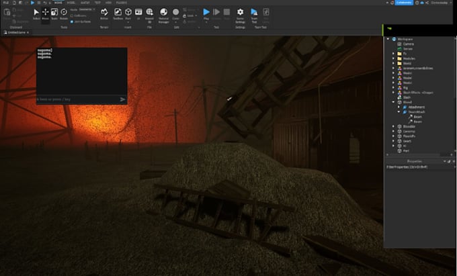This screenshot has width=457, height=276.
Task: Open the FILE menu
Action: click(x=6, y=3)
